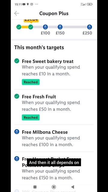Open the Free Fresh Fruit target
Screen dimensions: 108x192
(x=54, y=107)
